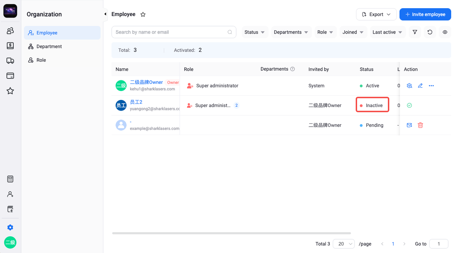Open the dollar invoice icon in left rail
Viewport: 458px width, 253px height.
click(x=10, y=46)
